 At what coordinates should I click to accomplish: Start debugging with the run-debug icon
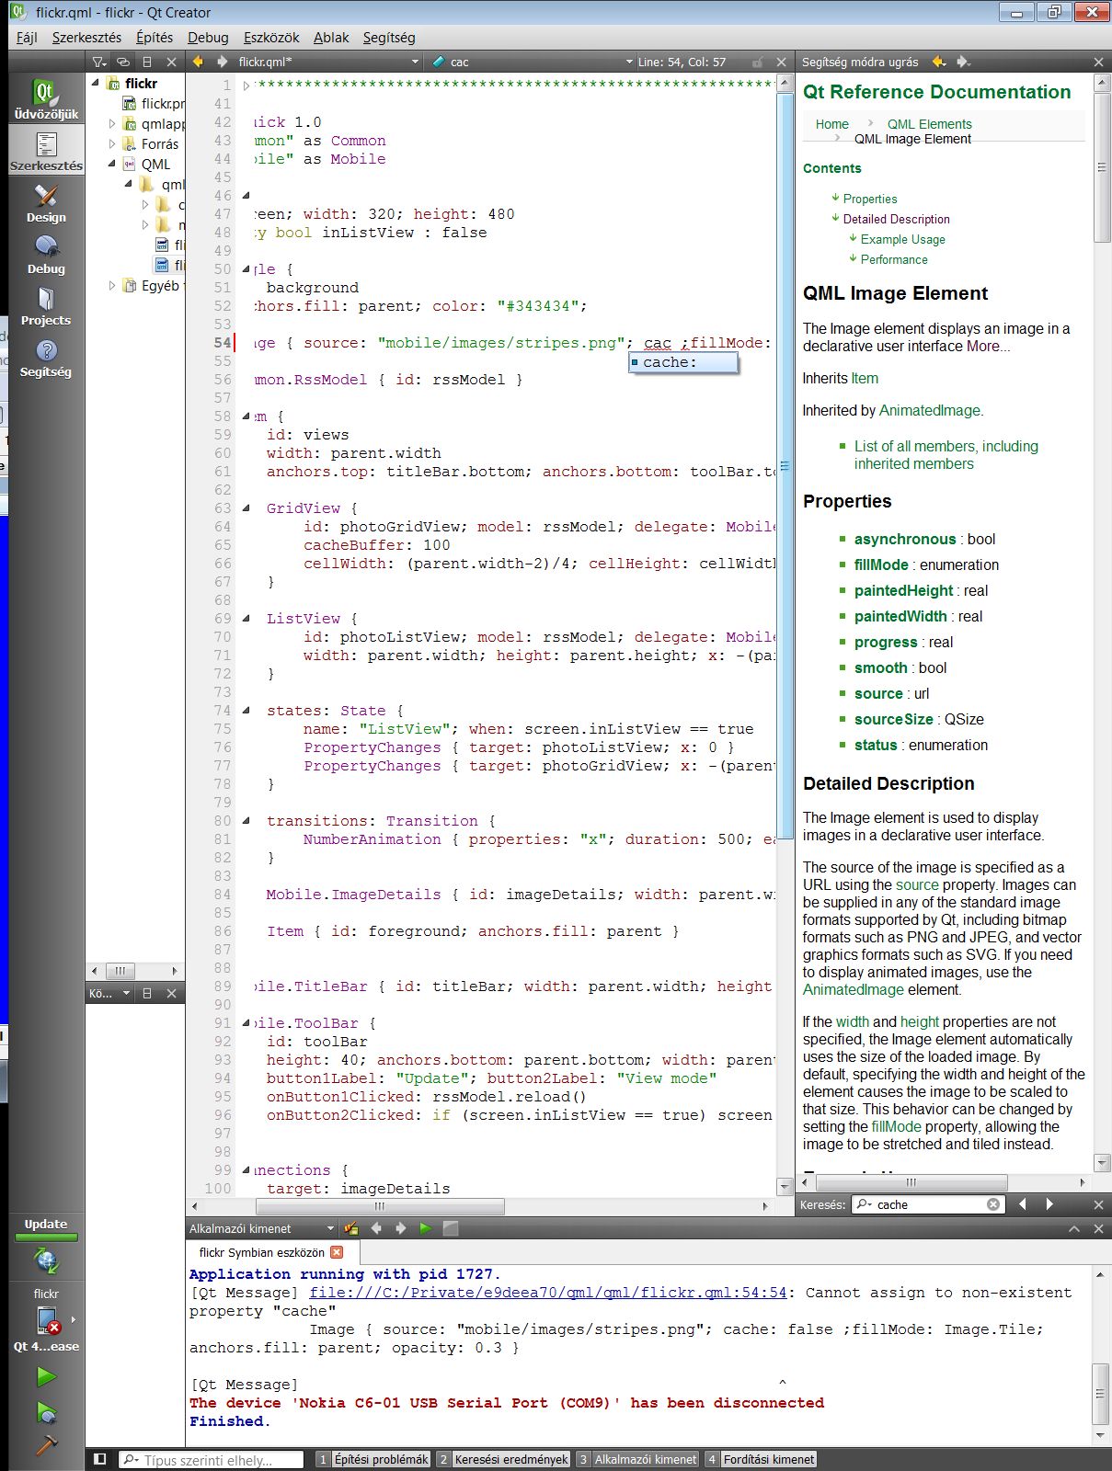46,1412
